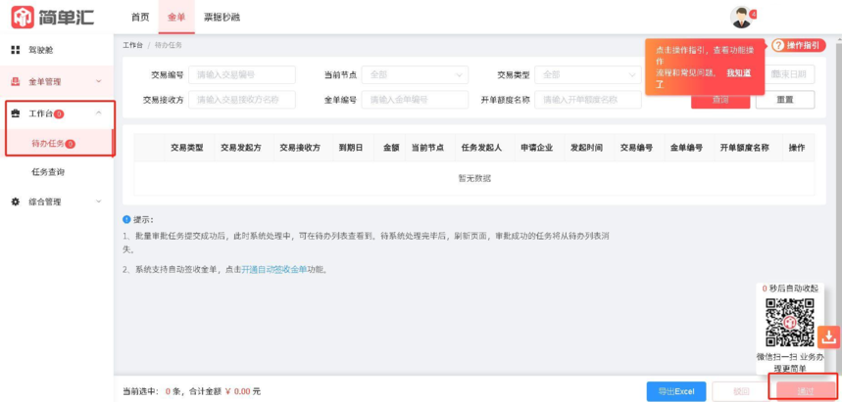
Task: Open the 当前节点 dropdown
Action: pos(415,75)
